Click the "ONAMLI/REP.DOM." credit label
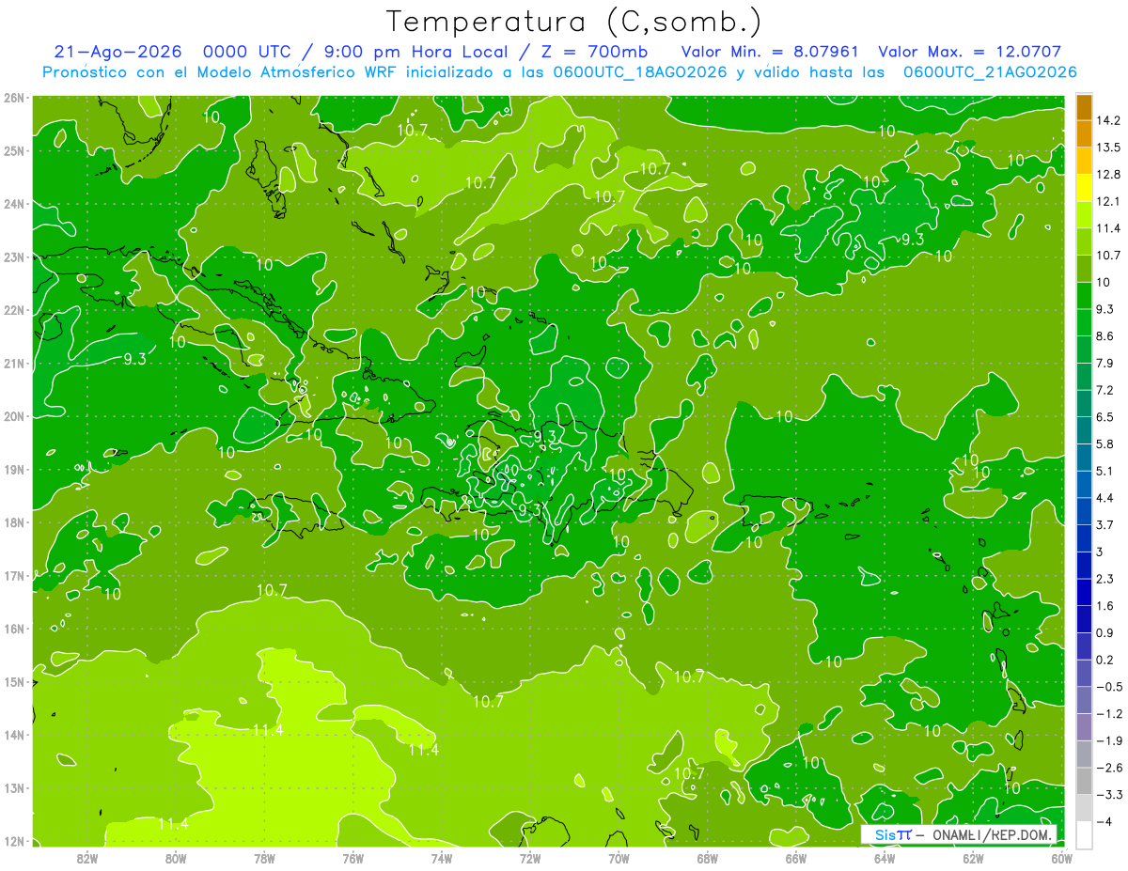Screen dimensions: 1128x871 click(992, 834)
